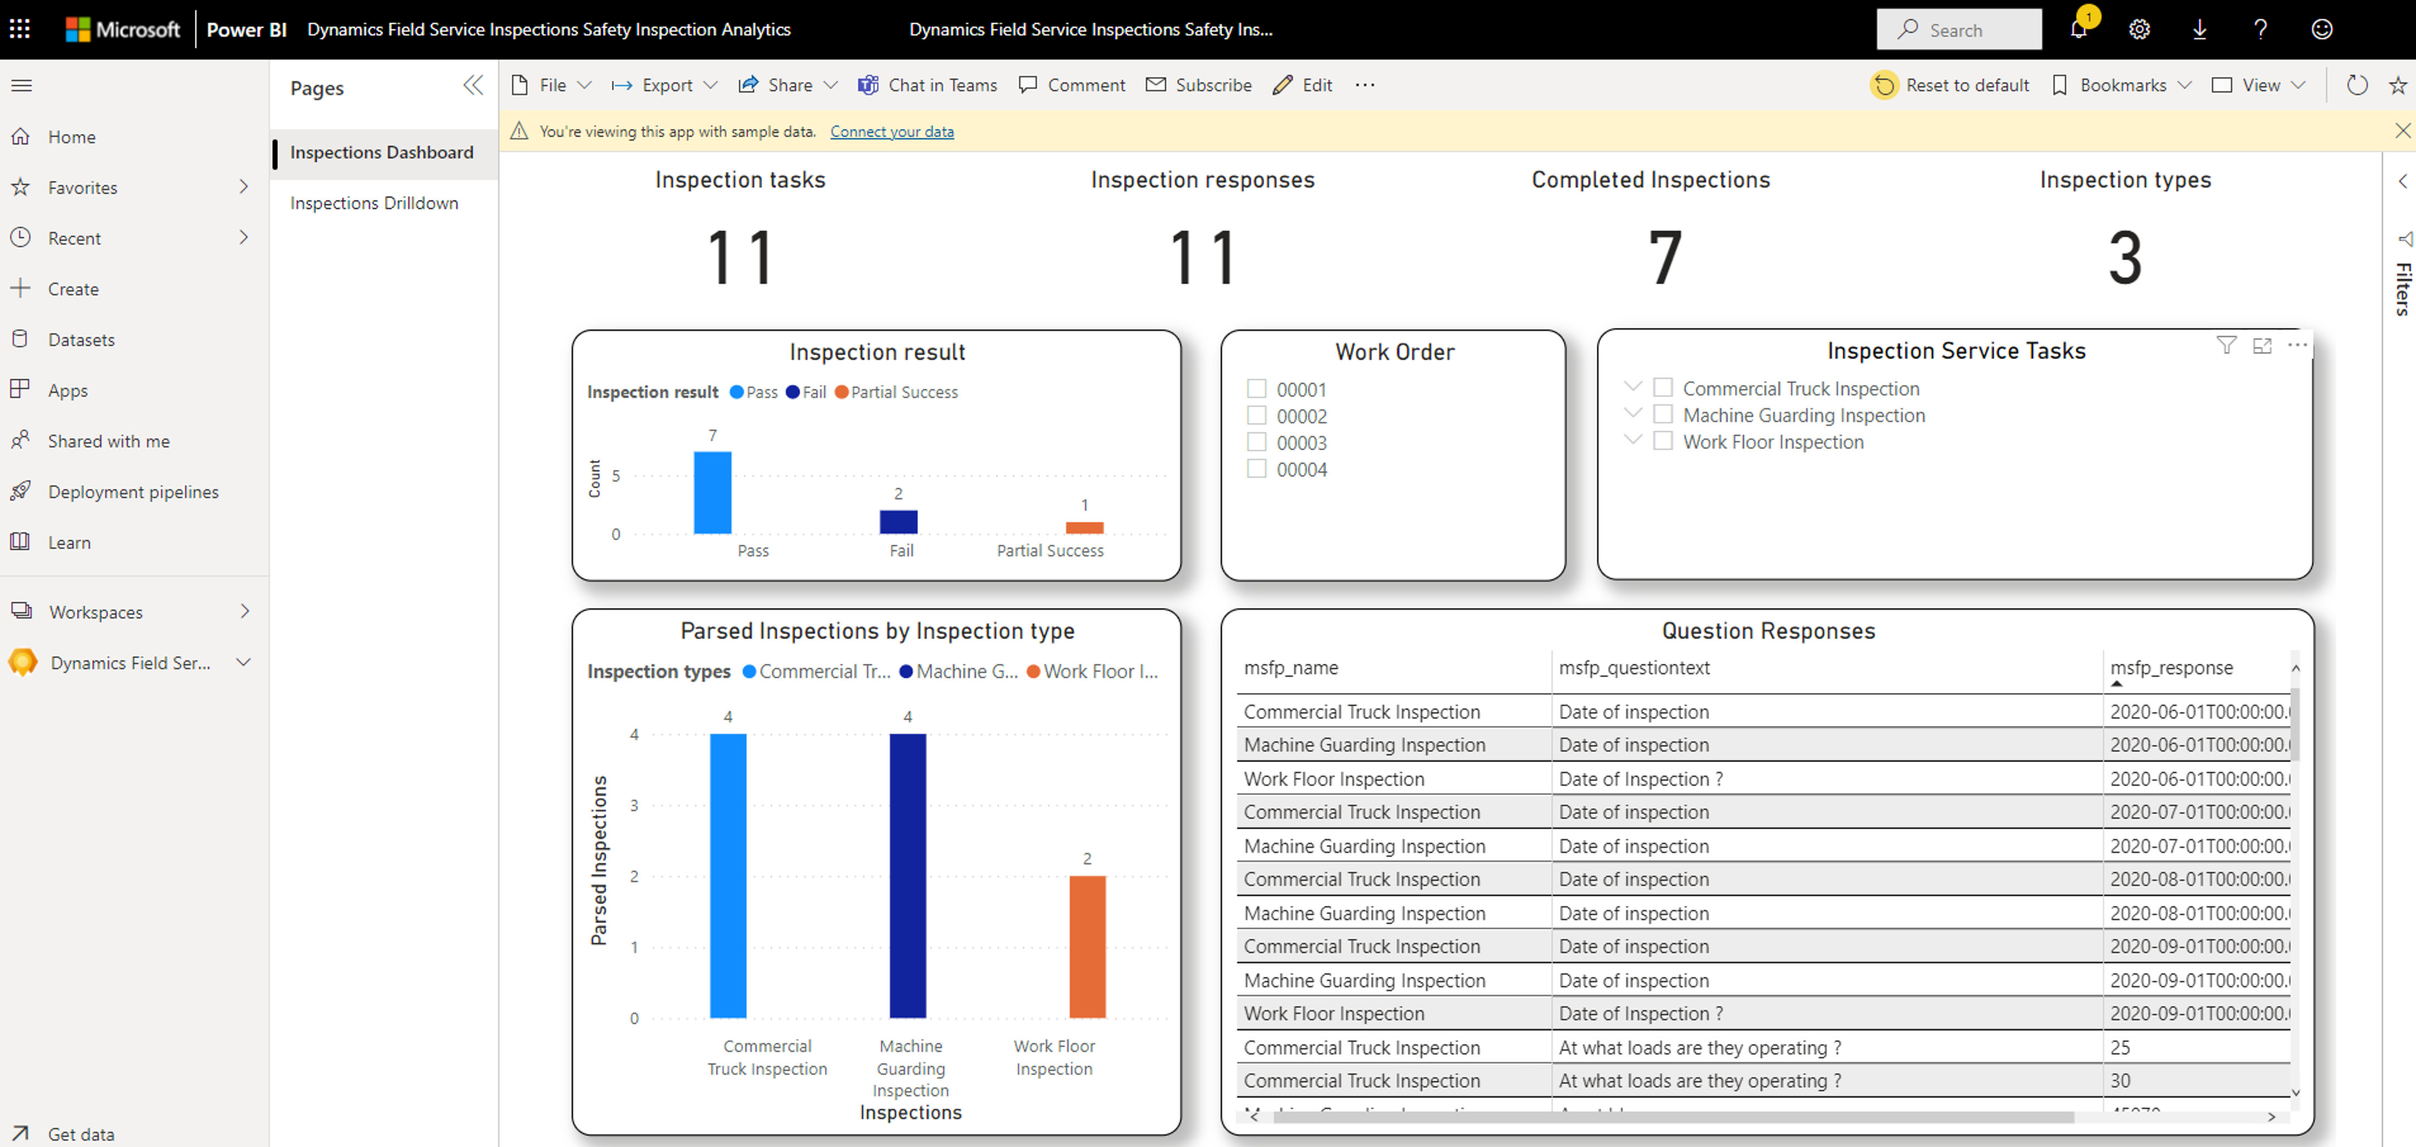The image size is (2416, 1147).
Task: Click the blue Pass bar in chart
Action: coord(712,493)
